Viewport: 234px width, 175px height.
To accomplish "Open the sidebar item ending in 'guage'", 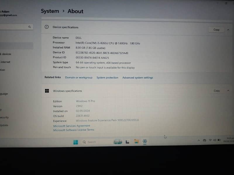I will (4, 94).
